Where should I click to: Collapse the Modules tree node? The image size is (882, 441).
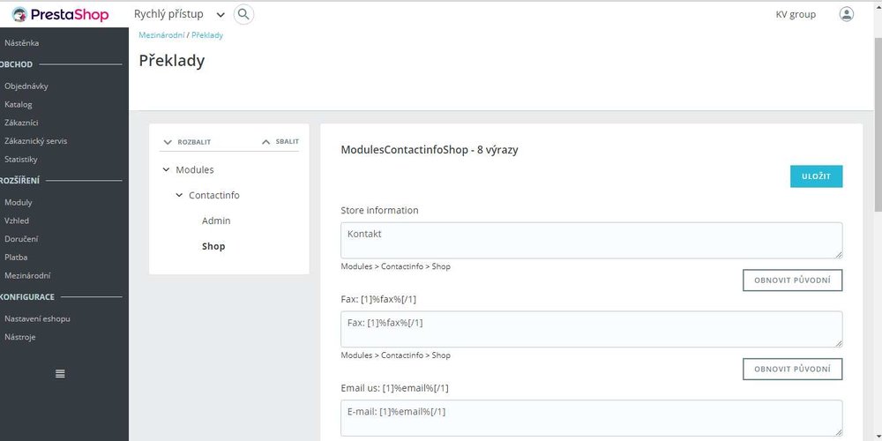tap(167, 169)
